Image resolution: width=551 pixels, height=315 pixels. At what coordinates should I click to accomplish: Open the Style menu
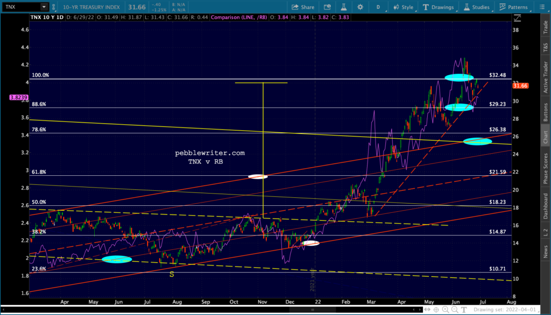point(404,7)
